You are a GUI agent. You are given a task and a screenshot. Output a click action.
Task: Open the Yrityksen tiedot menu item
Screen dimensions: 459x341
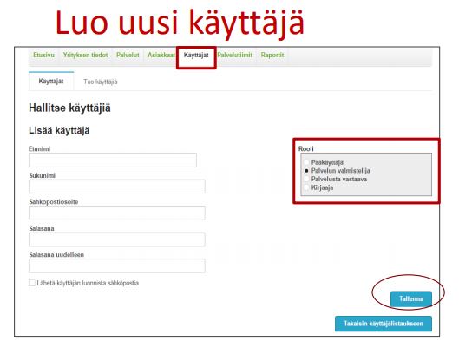86,55
